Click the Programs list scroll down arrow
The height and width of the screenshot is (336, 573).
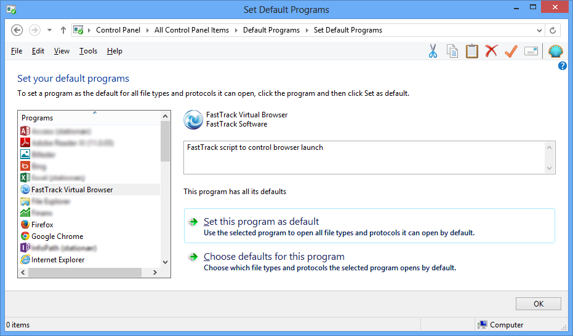click(165, 262)
